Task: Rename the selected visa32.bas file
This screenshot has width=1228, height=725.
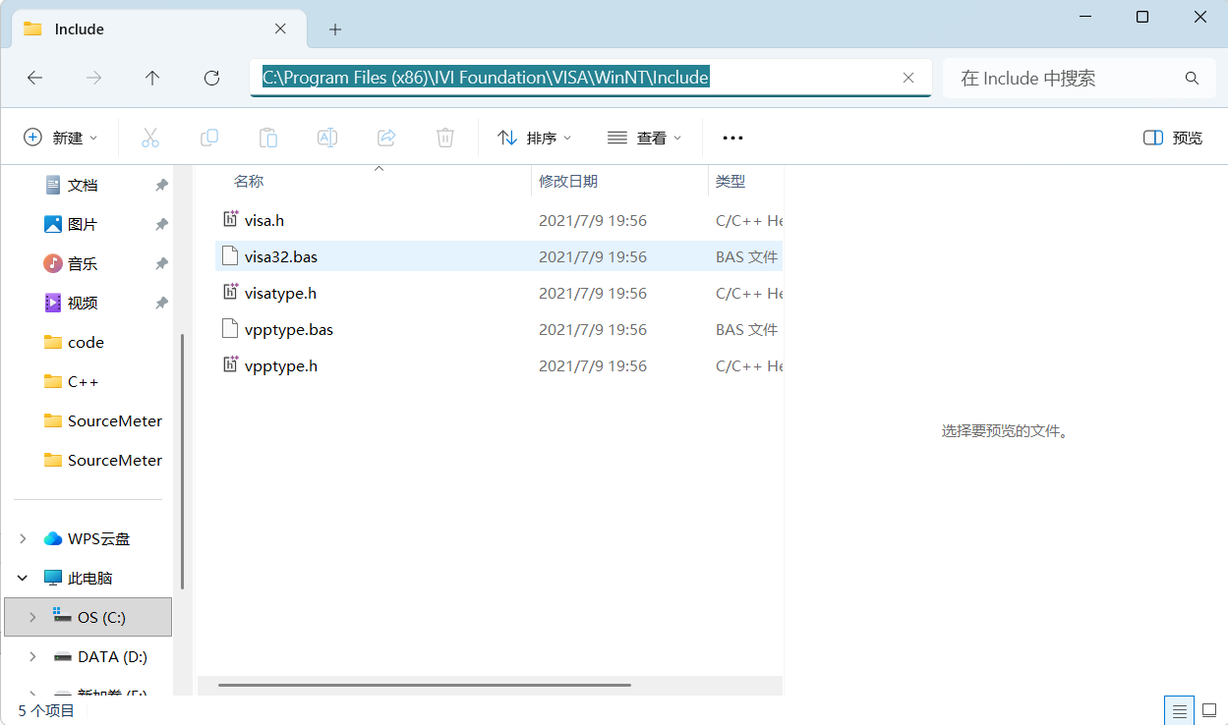Action: pyautogui.click(x=326, y=137)
